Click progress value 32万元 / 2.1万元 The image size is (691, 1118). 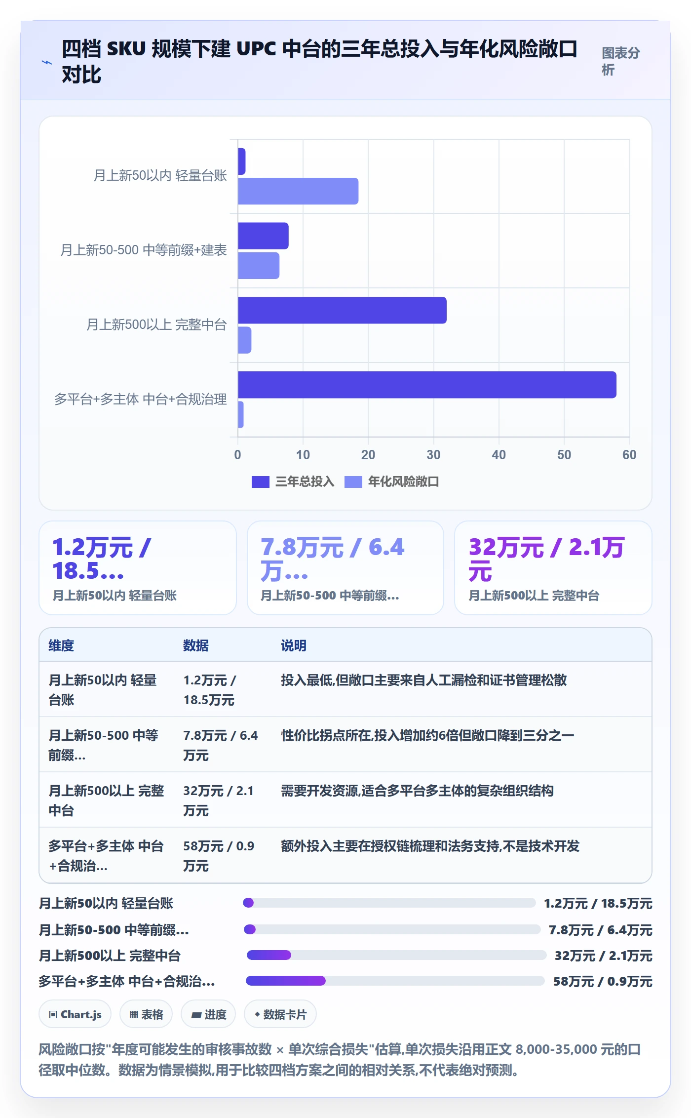click(x=603, y=956)
